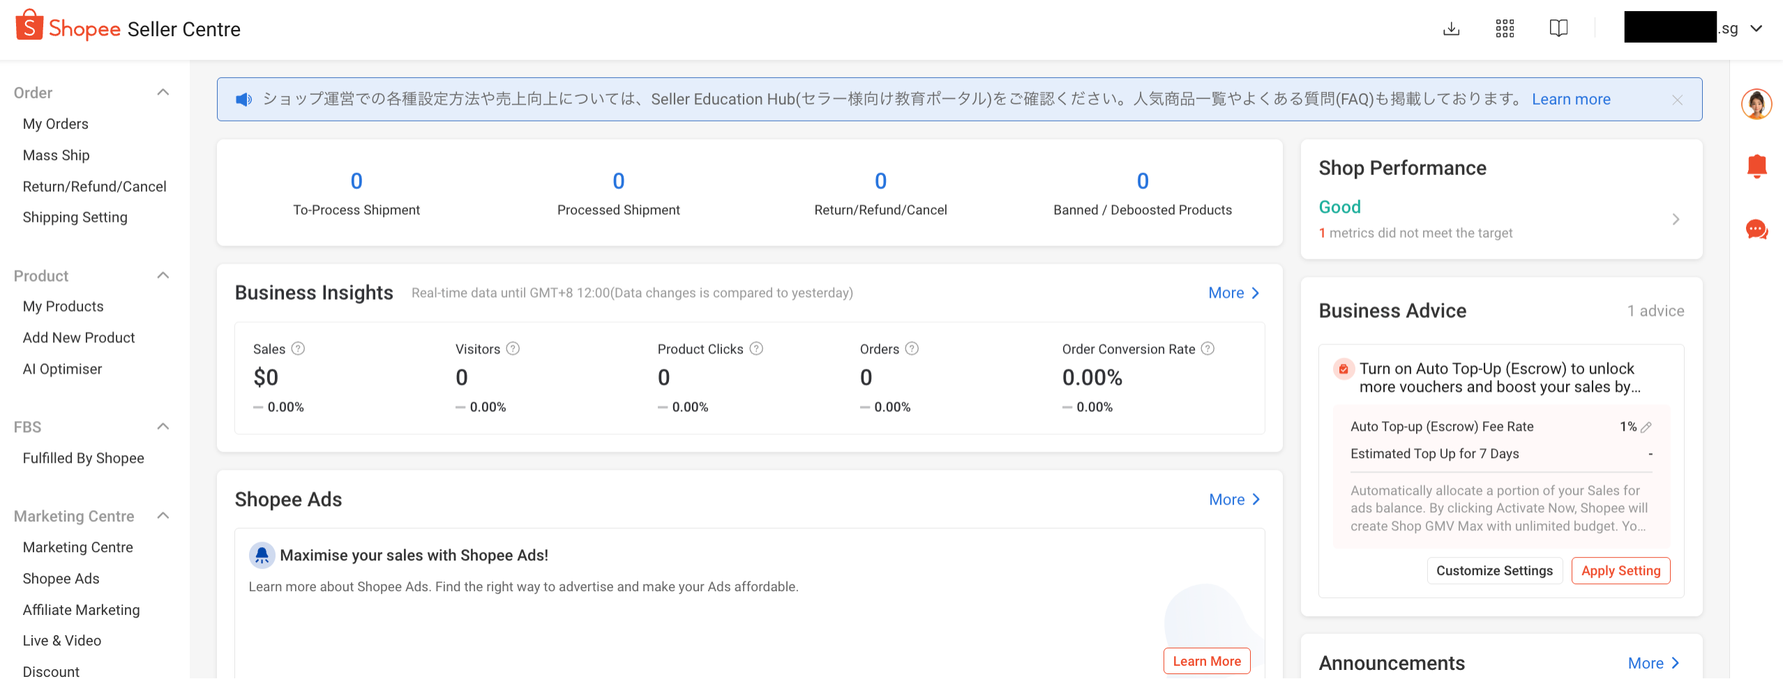Open Fulfilled By Shopee in sidebar

pos(84,458)
